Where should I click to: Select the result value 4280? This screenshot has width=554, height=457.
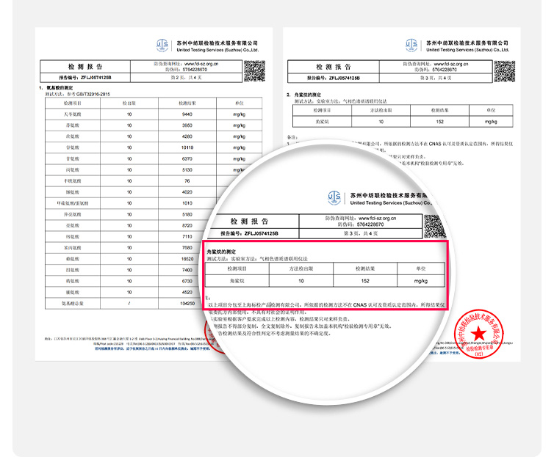coord(187,136)
